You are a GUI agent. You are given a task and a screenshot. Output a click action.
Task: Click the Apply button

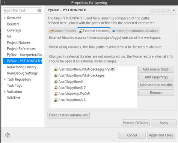coord(164,123)
